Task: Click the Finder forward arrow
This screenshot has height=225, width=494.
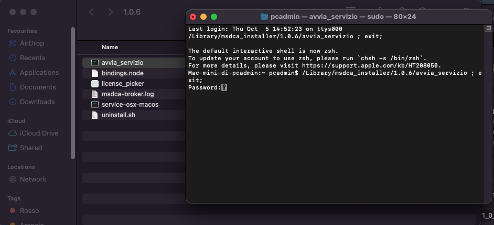Action: (110, 12)
